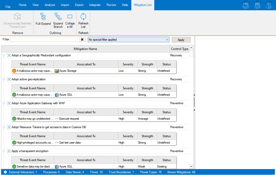Click the user profile icon at top right

click(268, 5)
